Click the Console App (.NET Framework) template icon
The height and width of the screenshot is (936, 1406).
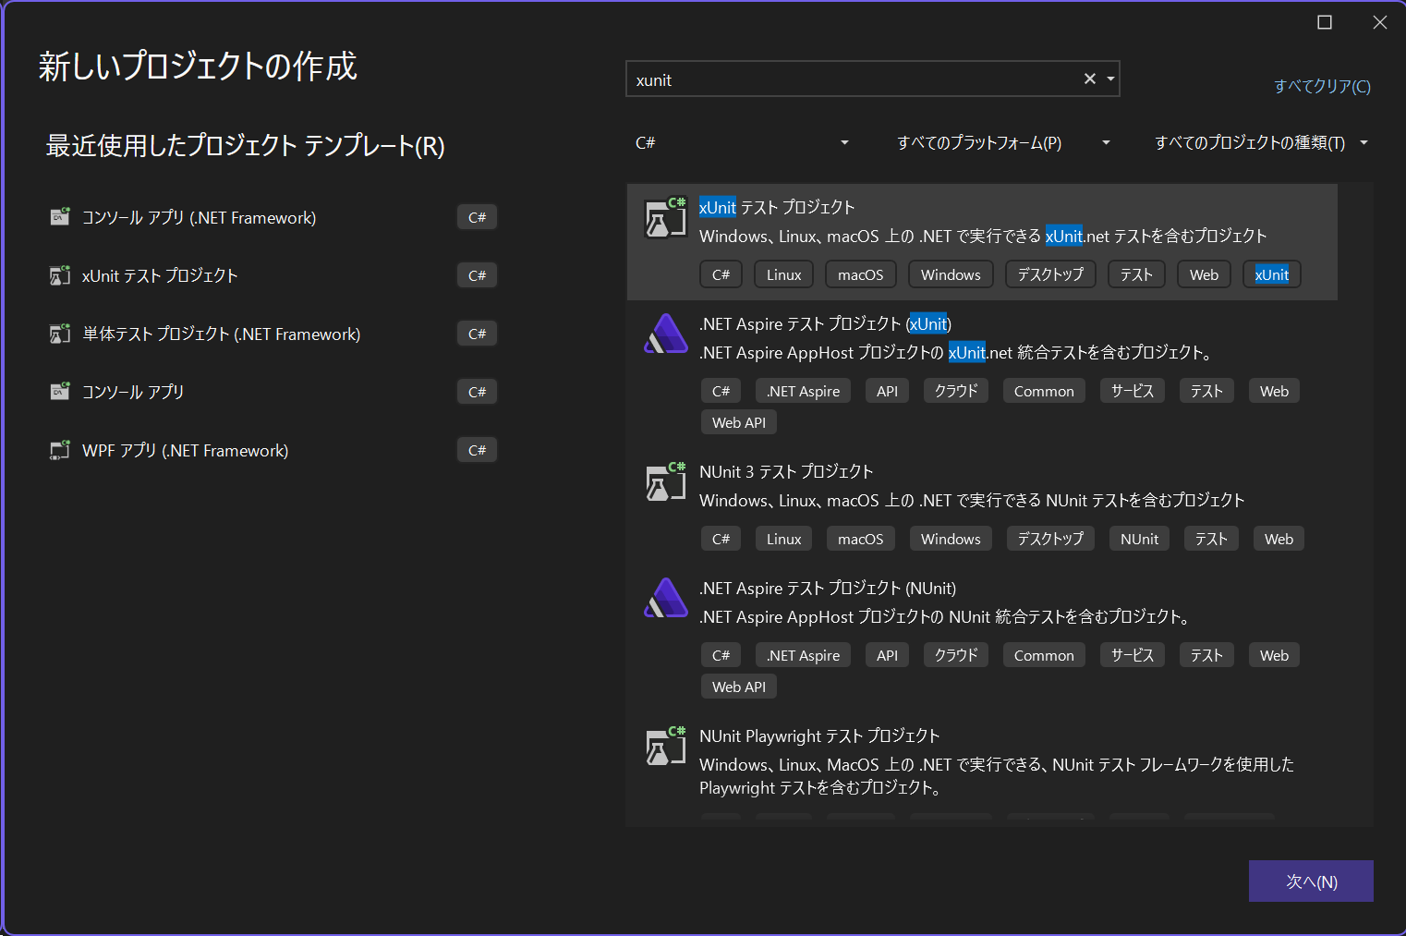(60, 217)
